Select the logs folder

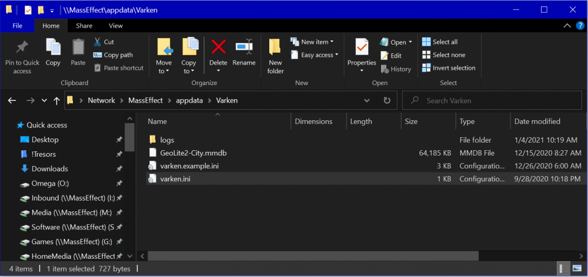click(167, 140)
